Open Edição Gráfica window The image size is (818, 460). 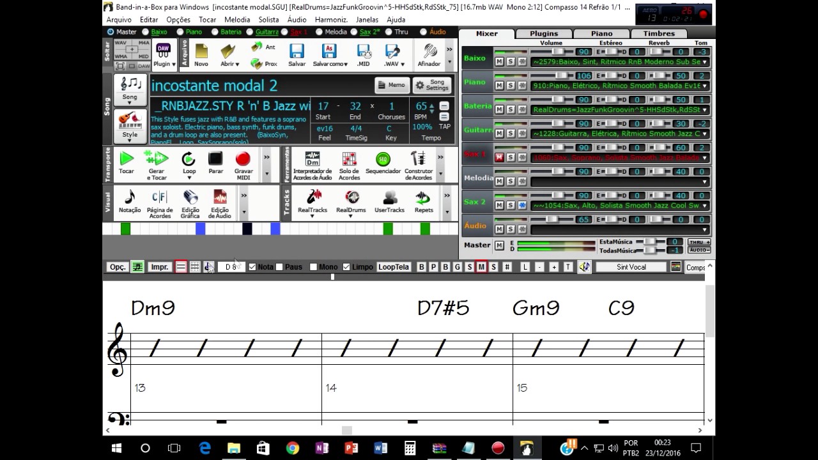tap(190, 203)
